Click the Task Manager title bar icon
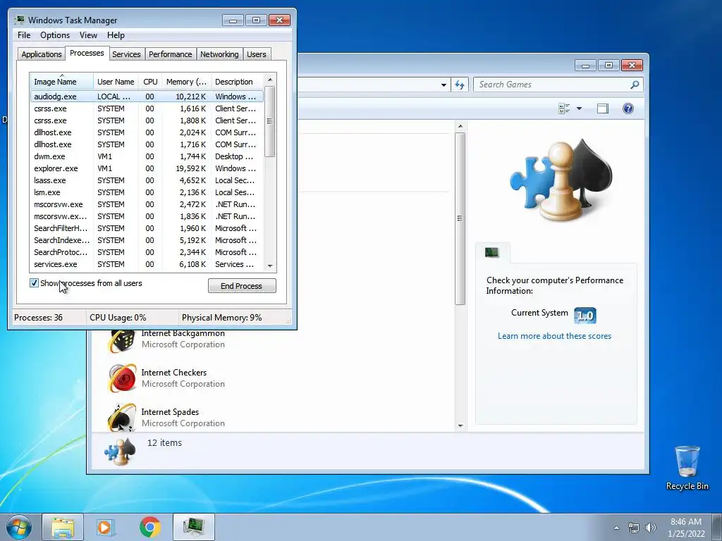722x541 pixels. (19, 20)
